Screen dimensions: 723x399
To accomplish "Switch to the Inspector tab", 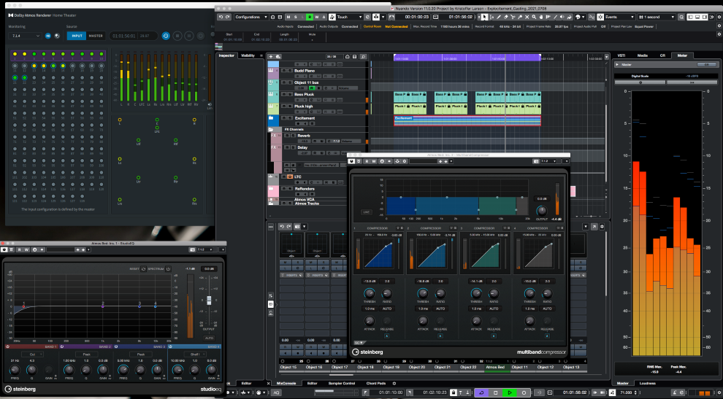I will 226,55.
